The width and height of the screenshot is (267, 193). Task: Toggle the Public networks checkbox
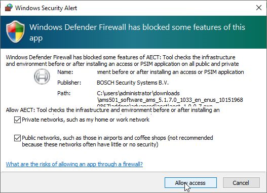coord(17,138)
